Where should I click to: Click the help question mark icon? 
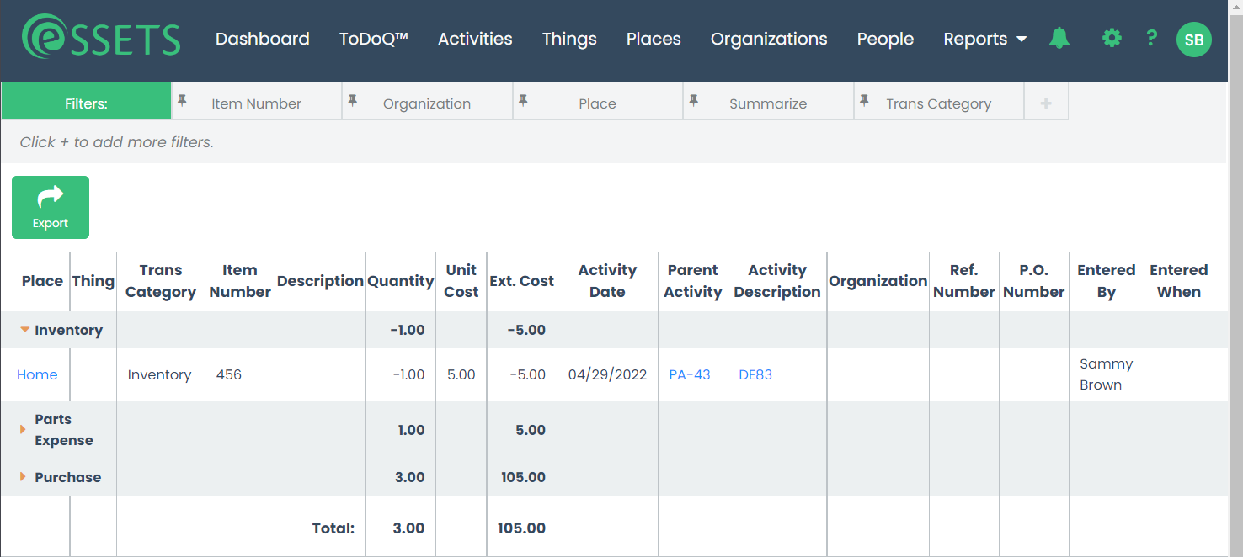pyautogui.click(x=1152, y=38)
